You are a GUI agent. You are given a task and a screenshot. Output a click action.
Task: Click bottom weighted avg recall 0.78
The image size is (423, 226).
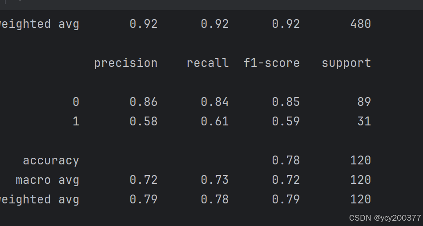click(215, 199)
